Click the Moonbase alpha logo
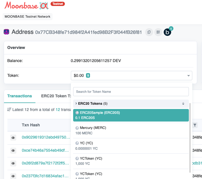This screenshot has height=179, width=202. pos(26,5)
